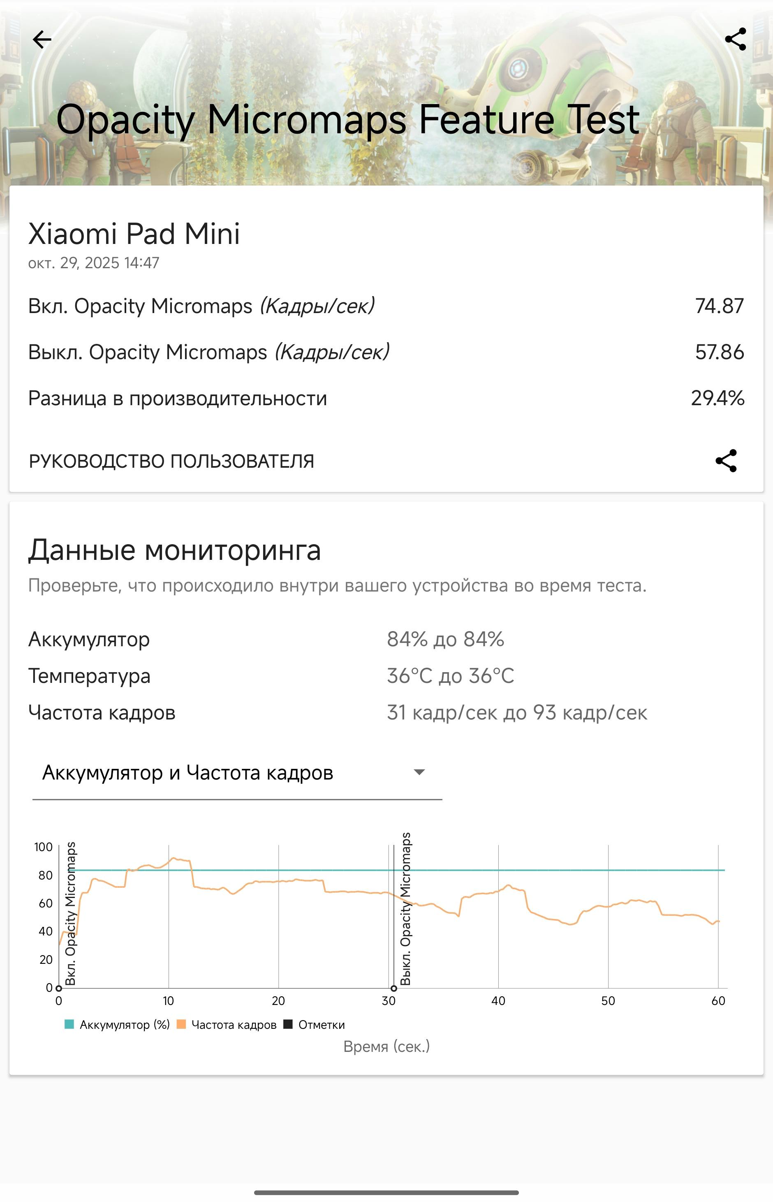Tap the bottom home gesture bar
Viewport: 773px width, 1202px height.
[386, 1192]
